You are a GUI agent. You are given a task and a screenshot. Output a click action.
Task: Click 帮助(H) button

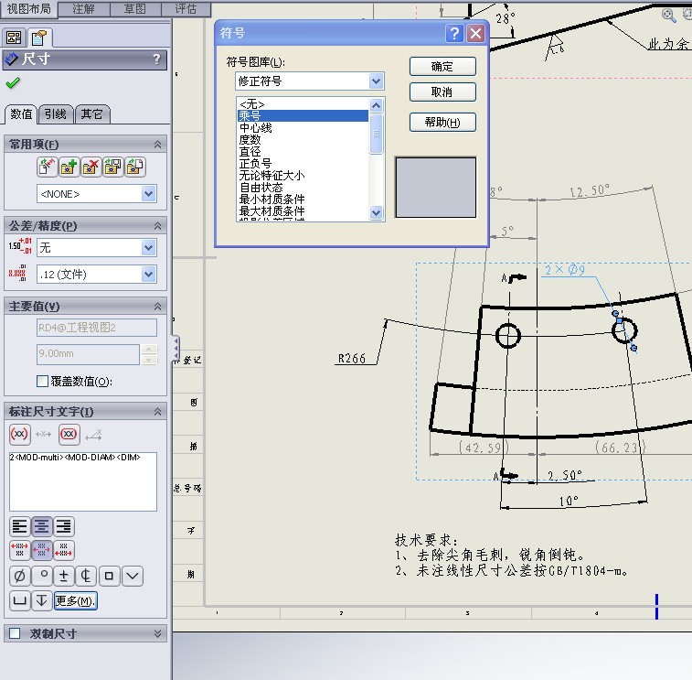tap(442, 122)
